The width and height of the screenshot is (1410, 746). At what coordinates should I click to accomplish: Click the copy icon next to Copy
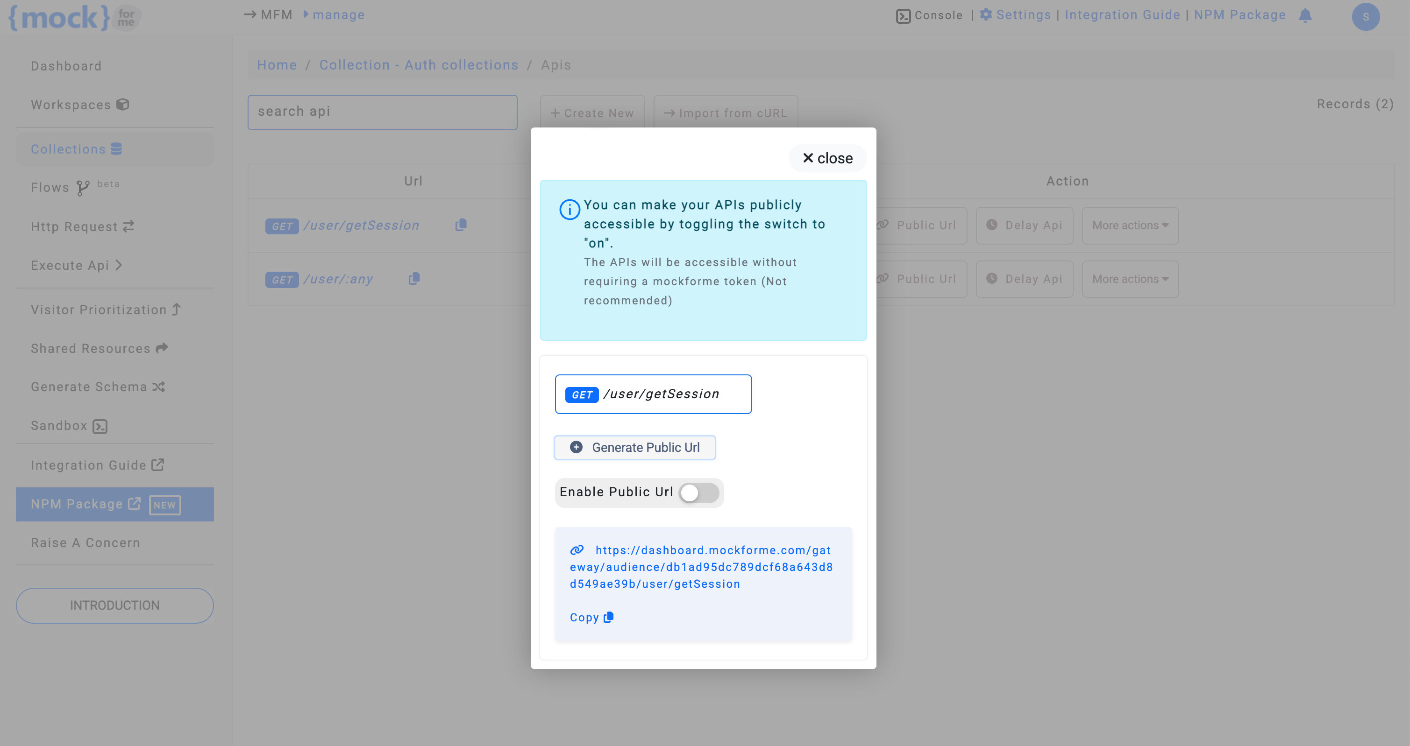click(x=608, y=618)
